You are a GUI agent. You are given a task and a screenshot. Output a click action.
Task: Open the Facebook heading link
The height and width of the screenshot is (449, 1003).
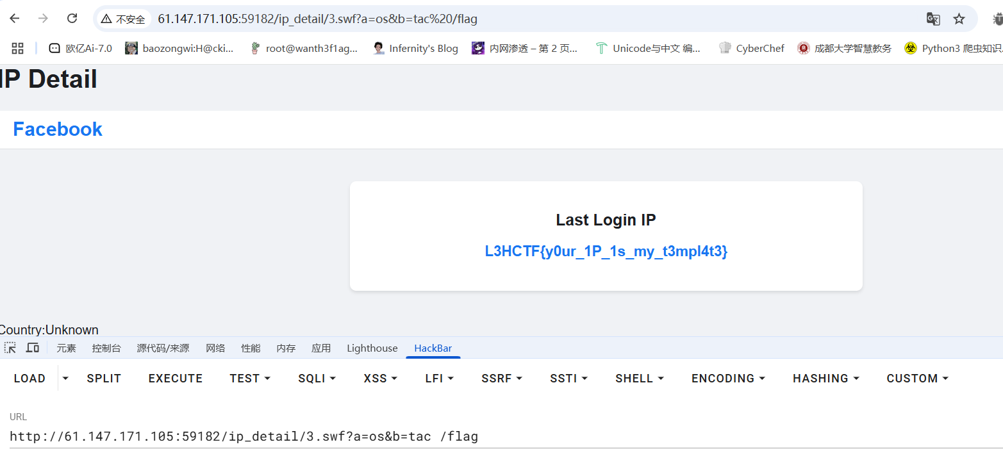tap(58, 129)
